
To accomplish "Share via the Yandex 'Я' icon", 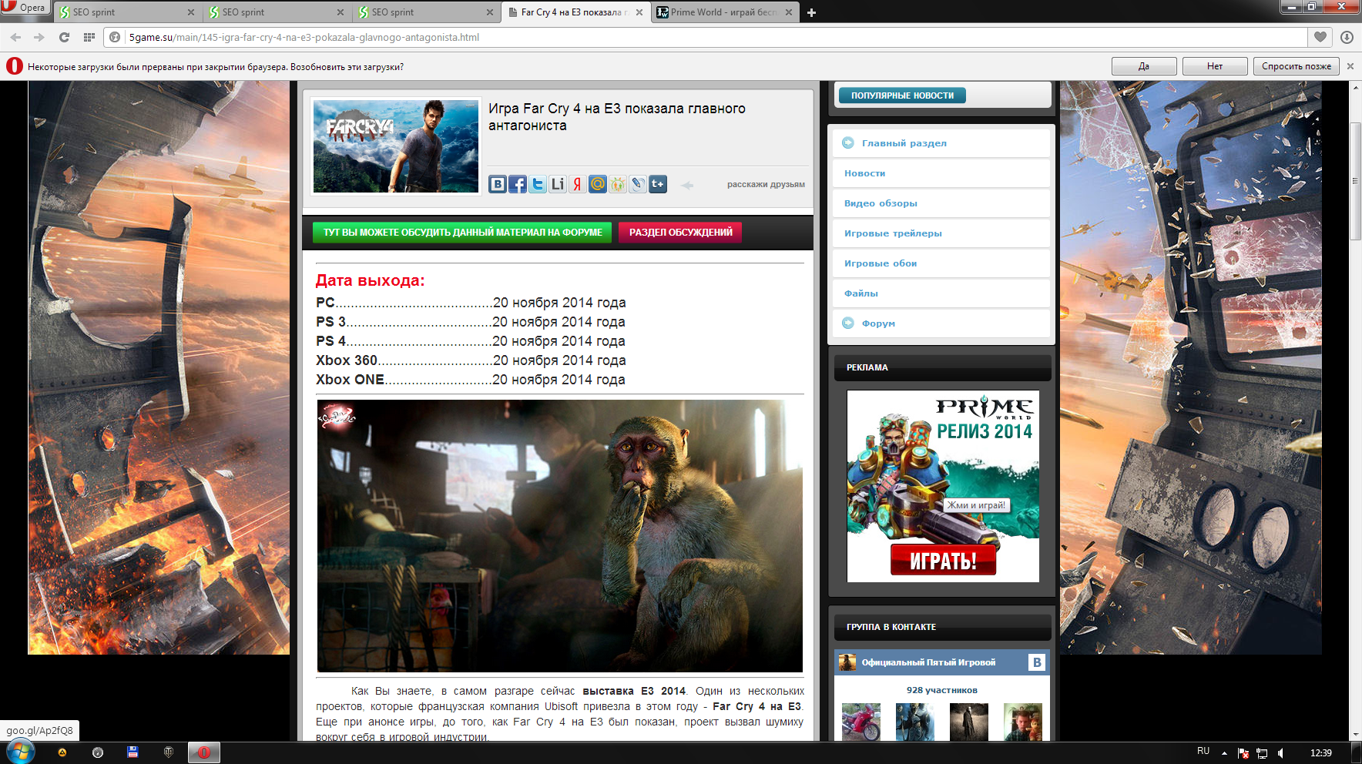I will click(578, 184).
